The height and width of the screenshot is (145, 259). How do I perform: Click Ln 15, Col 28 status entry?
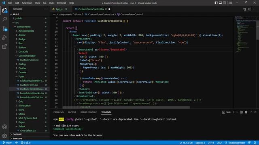[x=186, y=143]
